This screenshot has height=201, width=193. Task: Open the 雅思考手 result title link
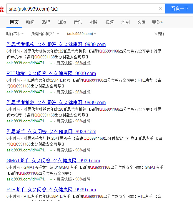point(51,131)
